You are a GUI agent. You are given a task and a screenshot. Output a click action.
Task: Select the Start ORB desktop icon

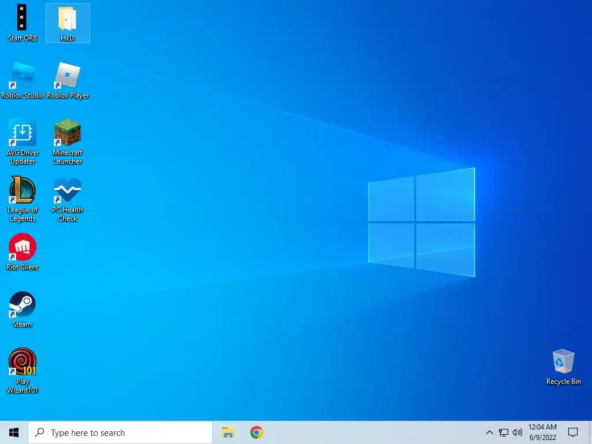(x=22, y=23)
